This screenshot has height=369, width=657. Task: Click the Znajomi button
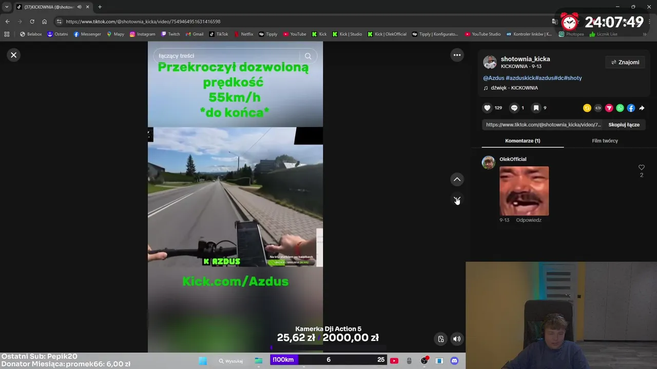point(625,63)
